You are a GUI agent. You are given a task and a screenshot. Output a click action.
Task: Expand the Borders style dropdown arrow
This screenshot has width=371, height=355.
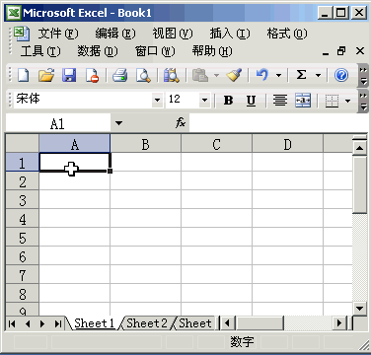[x=348, y=101]
